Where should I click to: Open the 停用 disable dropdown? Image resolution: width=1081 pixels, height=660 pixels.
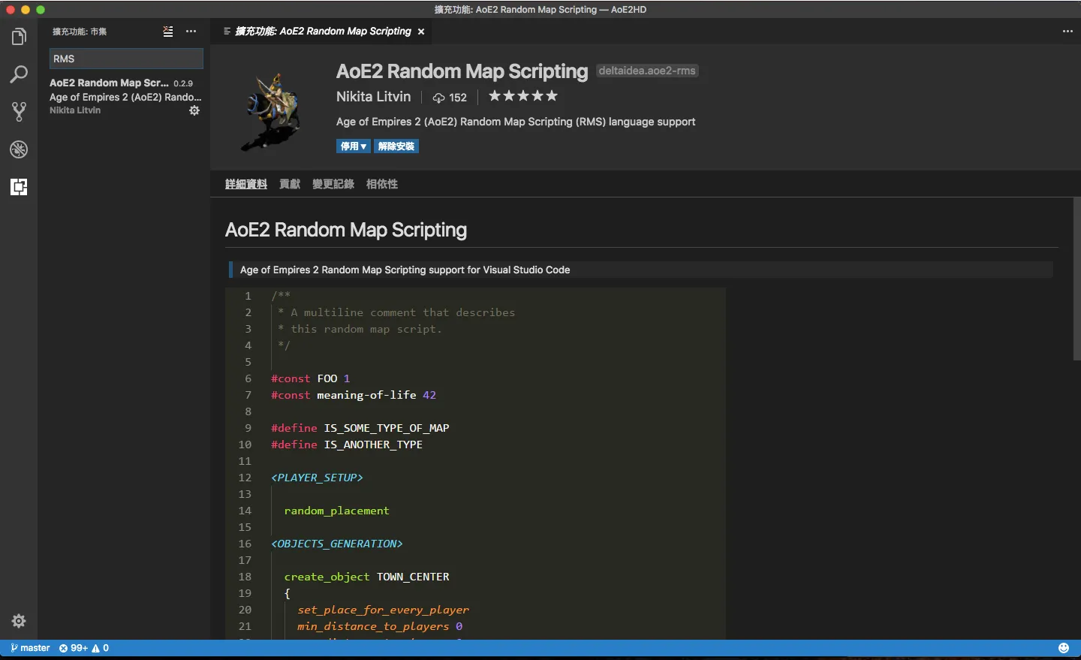(x=353, y=146)
